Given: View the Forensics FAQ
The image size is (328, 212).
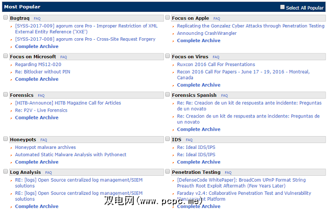Looking at the screenshot, I should pyautogui.click(x=41, y=95).
